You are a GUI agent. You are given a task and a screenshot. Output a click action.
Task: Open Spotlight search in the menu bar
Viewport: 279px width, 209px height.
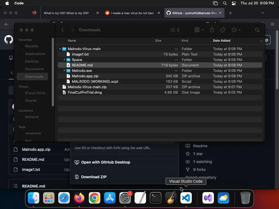tap(225, 3)
